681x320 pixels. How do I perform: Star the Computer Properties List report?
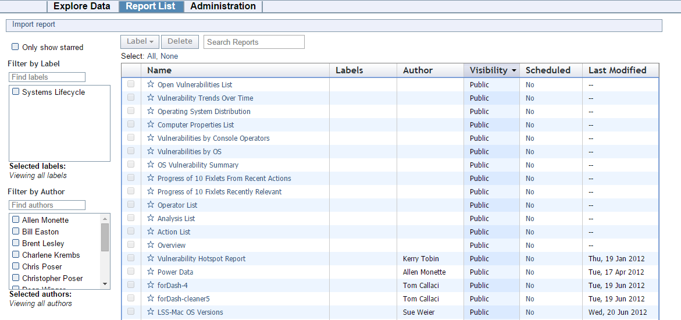(x=151, y=125)
